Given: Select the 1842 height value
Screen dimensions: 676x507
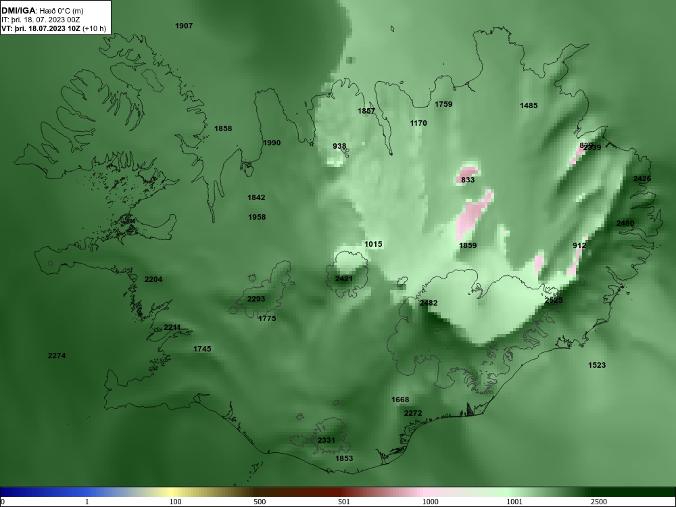Looking at the screenshot, I should click(x=256, y=197).
